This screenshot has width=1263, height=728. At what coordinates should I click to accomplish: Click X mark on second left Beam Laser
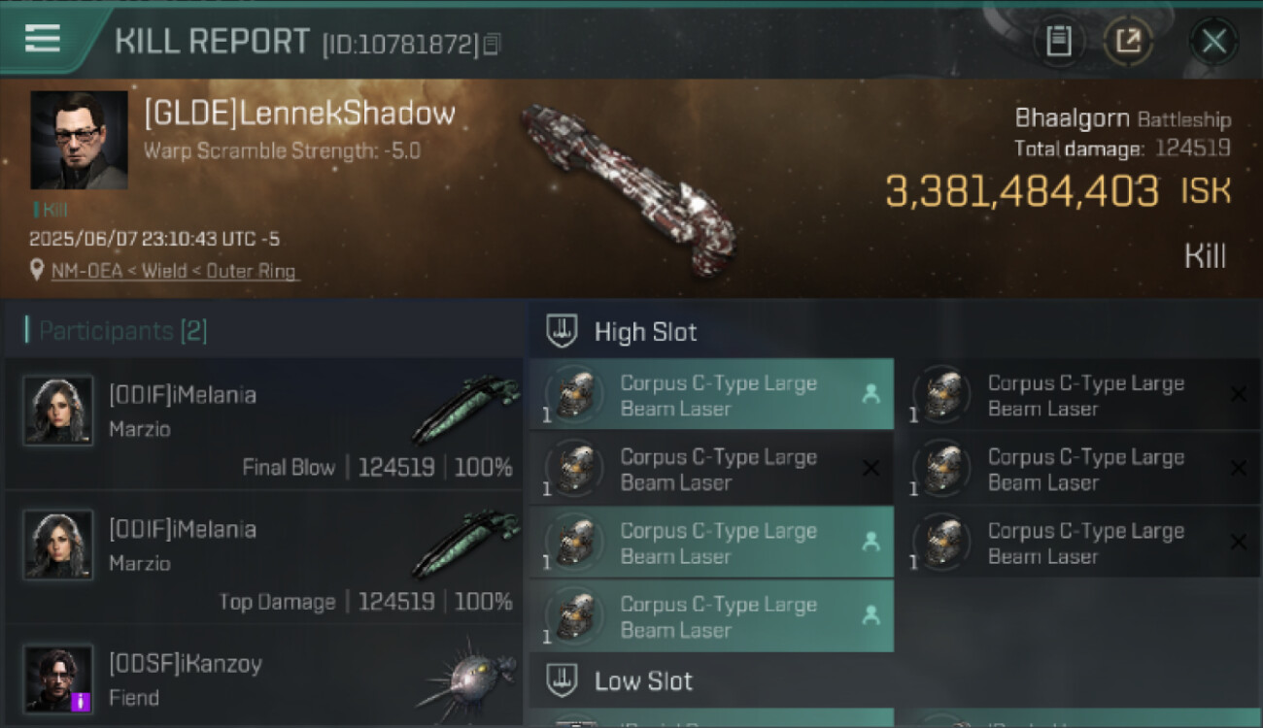click(870, 468)
